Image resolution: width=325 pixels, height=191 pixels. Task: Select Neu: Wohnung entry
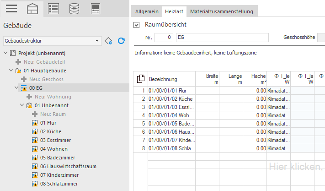coord(53,97)
